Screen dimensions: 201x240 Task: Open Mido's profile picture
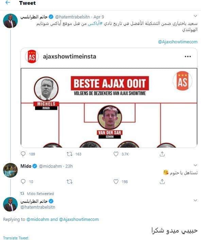pos(11,170)
